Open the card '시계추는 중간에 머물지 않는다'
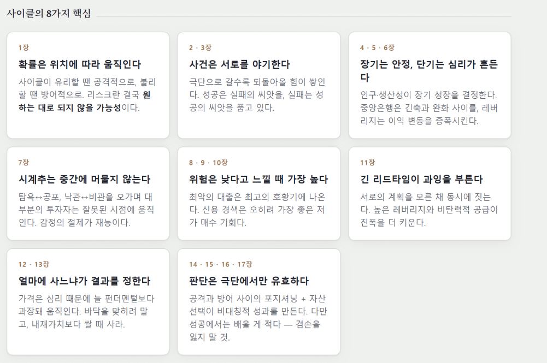 [88, 193]
